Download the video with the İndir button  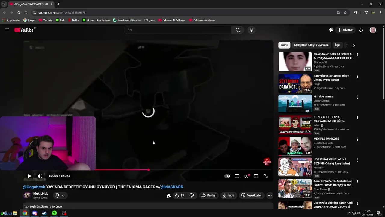(x=228, y=195)
